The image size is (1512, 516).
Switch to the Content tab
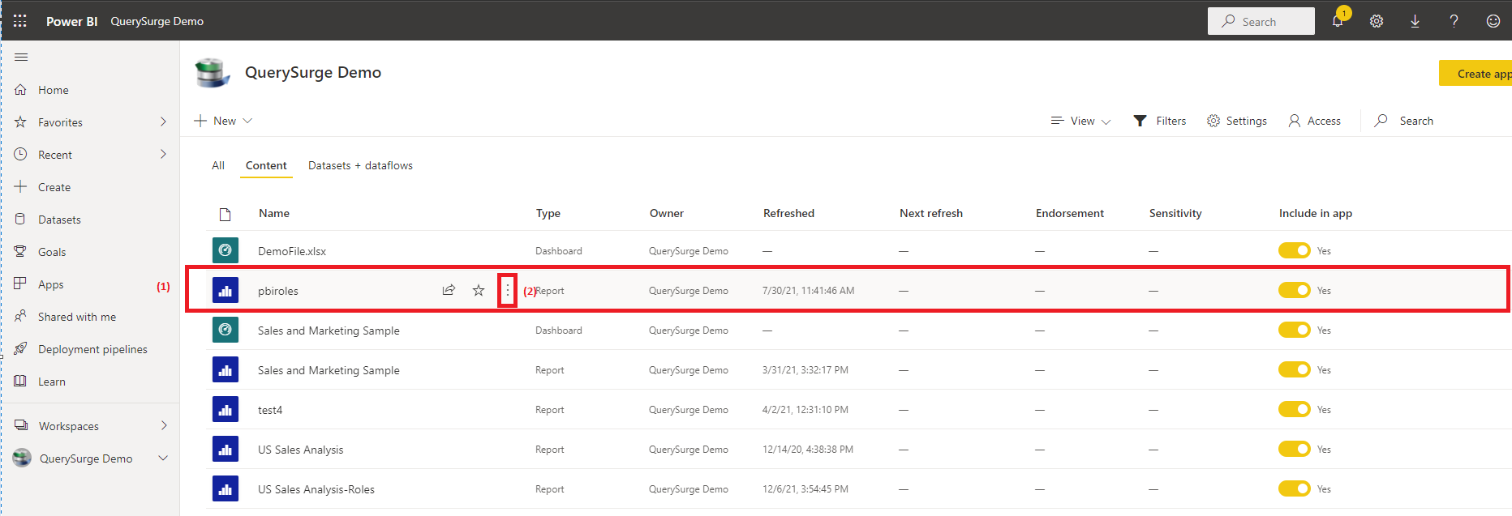(x=266, y=165)
